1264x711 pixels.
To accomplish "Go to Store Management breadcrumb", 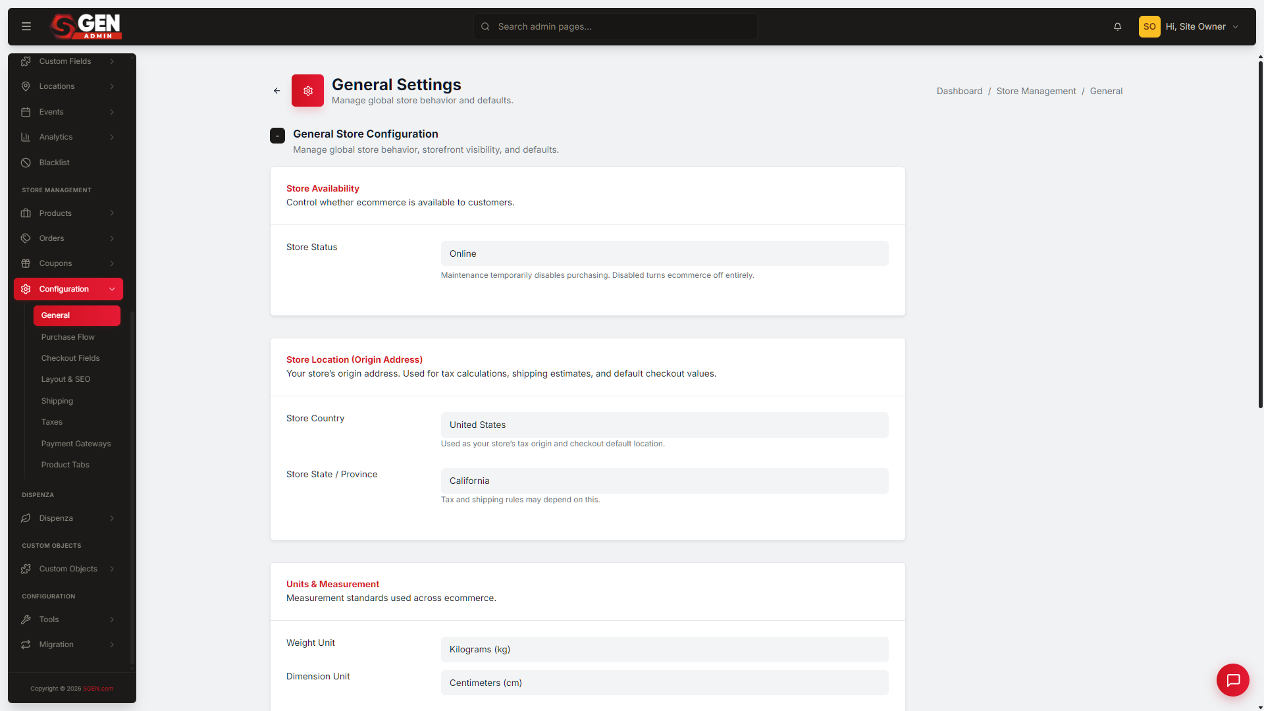I will pos(1036,91).
